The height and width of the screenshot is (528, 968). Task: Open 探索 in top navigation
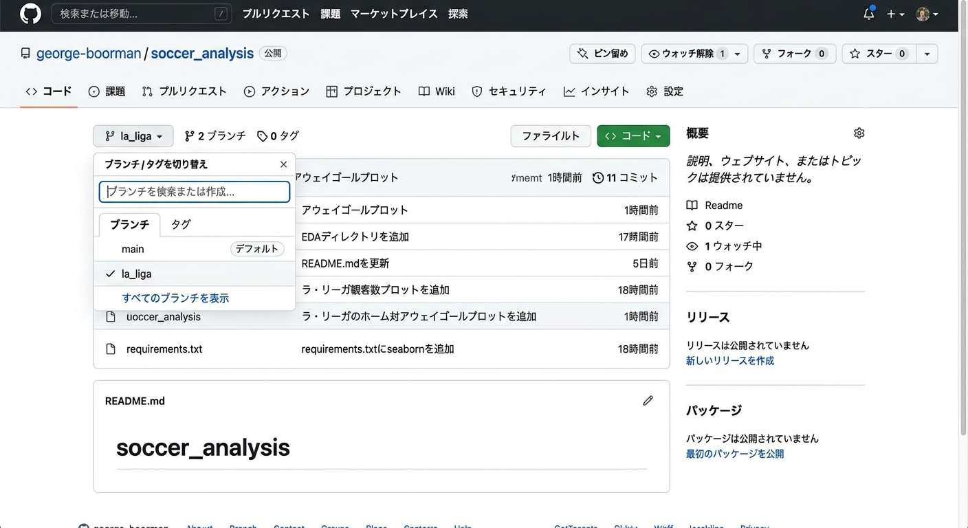pyautogui.click(x=458, y=14)
